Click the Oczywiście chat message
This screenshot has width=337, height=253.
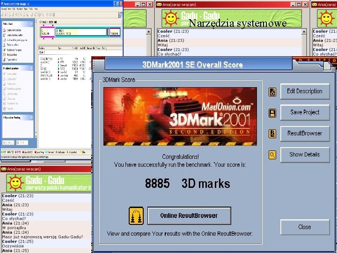[x=13, y=246]
